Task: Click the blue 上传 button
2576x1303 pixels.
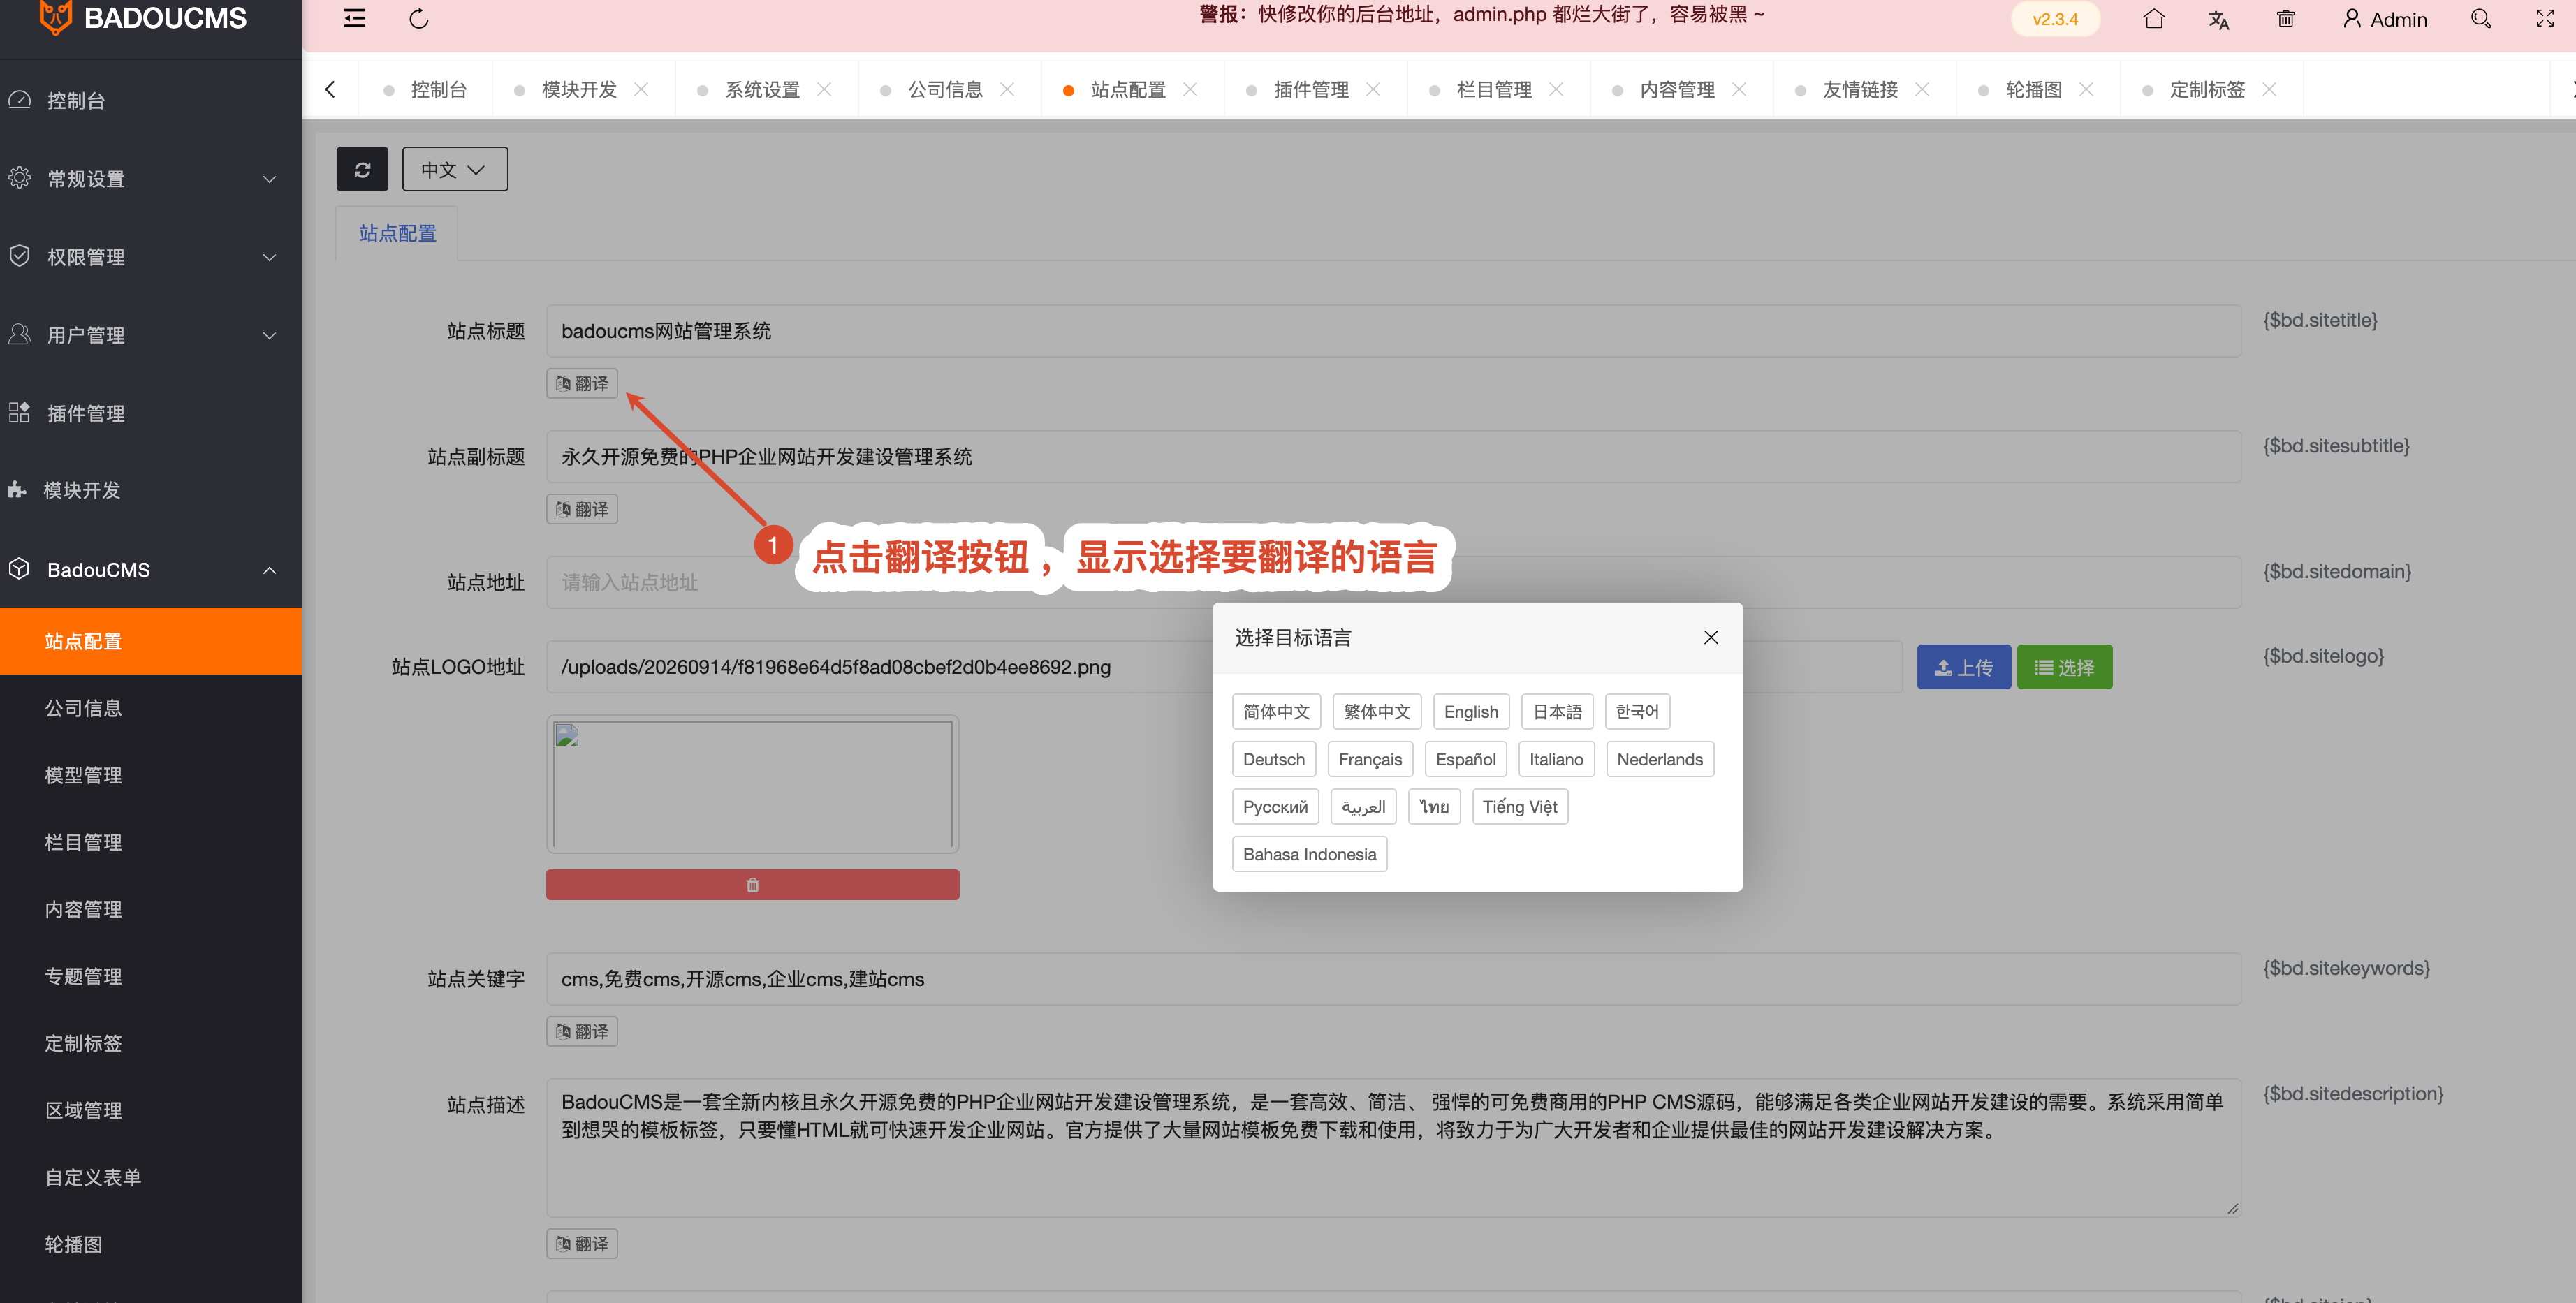Action: click(x=1963, y=667)
